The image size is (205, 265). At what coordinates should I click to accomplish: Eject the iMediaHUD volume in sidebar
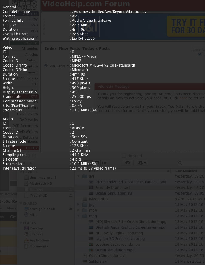tap(71, 195)
